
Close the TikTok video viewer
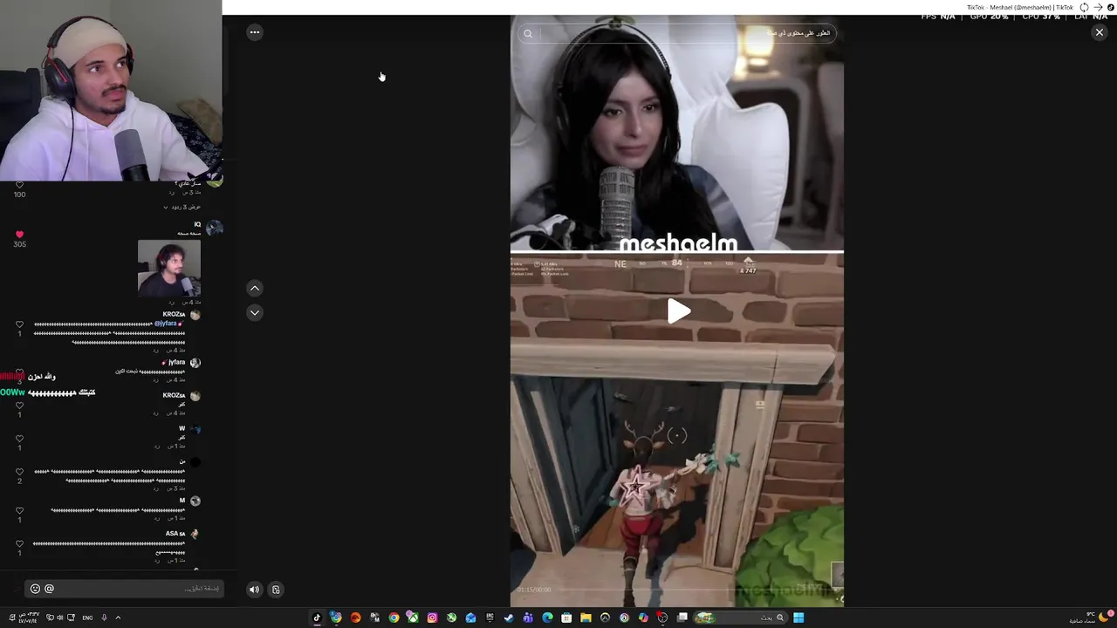(x=1100, y=32)
